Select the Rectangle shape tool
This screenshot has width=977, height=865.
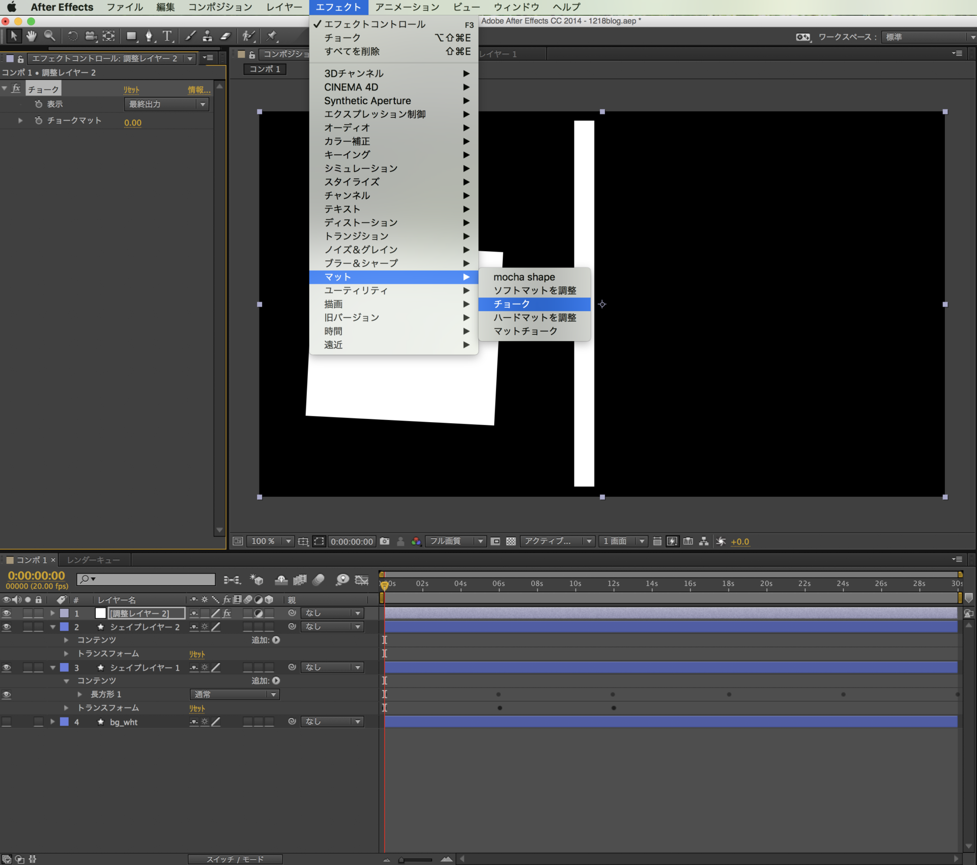(x=131, y=36)
